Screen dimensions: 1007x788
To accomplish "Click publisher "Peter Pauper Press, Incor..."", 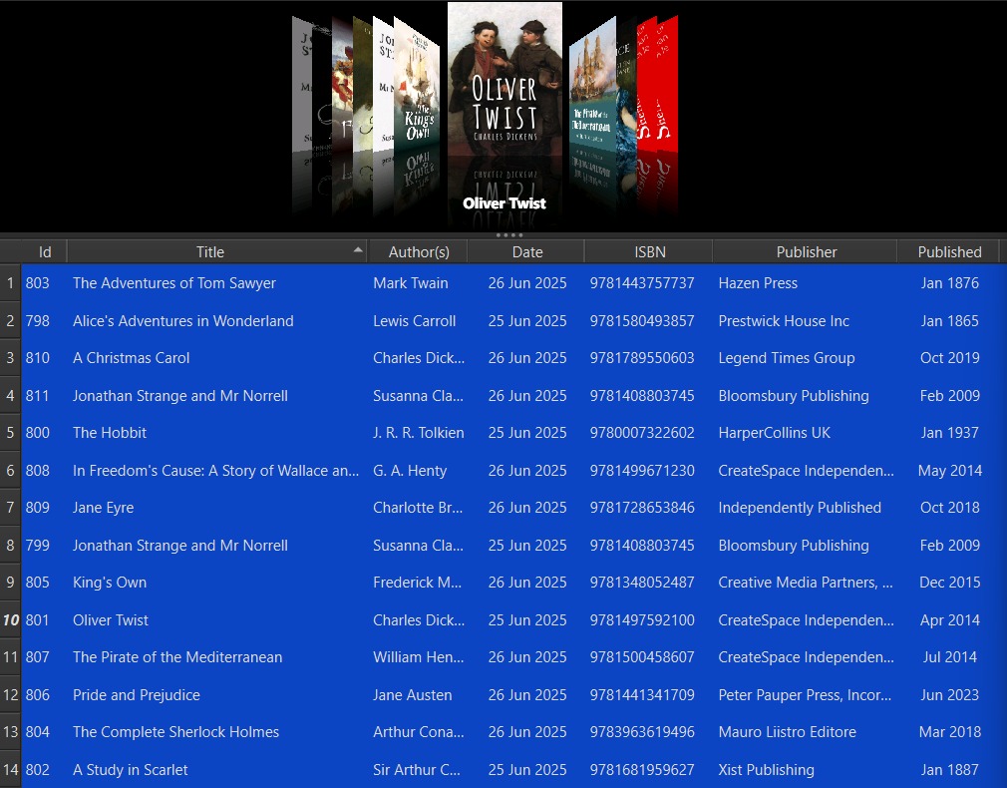I will [805, 695].
